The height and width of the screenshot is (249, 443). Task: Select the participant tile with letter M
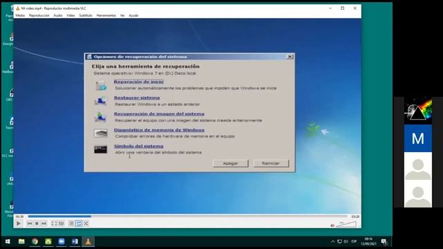click(x=418, y=138)
